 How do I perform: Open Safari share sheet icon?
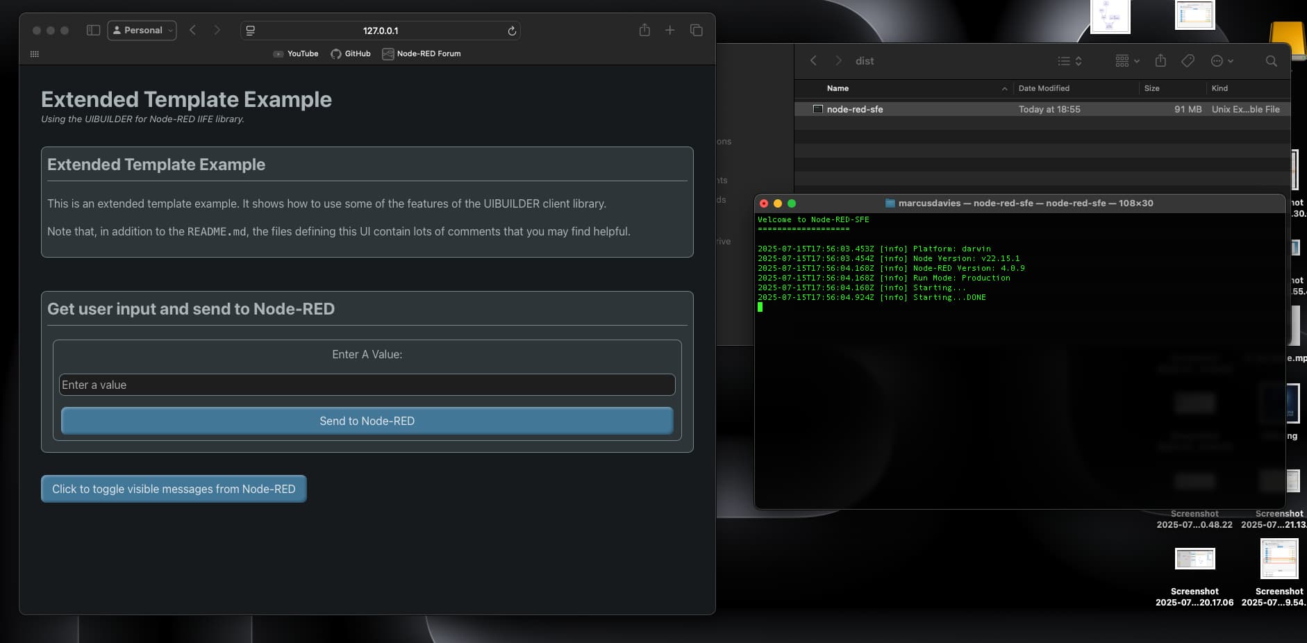point(644,30)
